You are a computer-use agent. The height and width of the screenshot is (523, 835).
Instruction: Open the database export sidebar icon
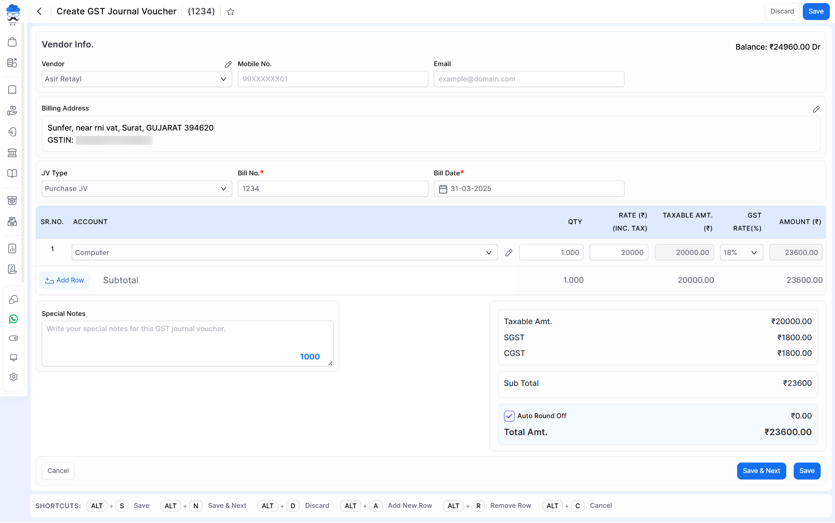(13, 63)
